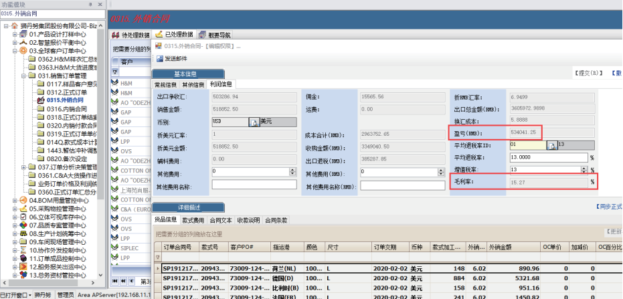Image resolution: width=623 pixels, height=299 pixels.
Task: Go to first record in grid navigator
Action: tap(114, 281)
